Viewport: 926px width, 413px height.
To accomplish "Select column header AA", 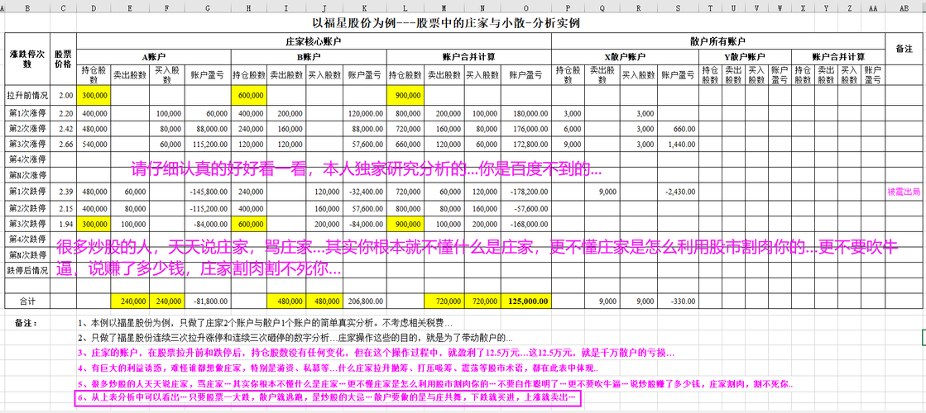I will coord(873,7).
